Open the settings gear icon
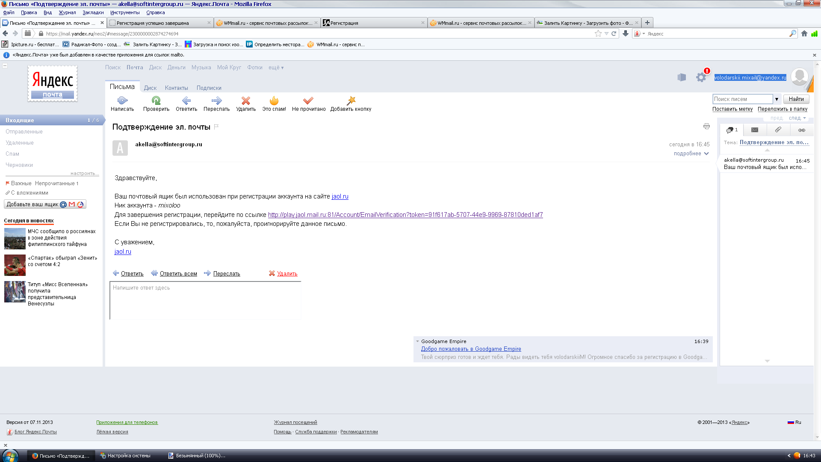821x462 pixels. point(701,77)
